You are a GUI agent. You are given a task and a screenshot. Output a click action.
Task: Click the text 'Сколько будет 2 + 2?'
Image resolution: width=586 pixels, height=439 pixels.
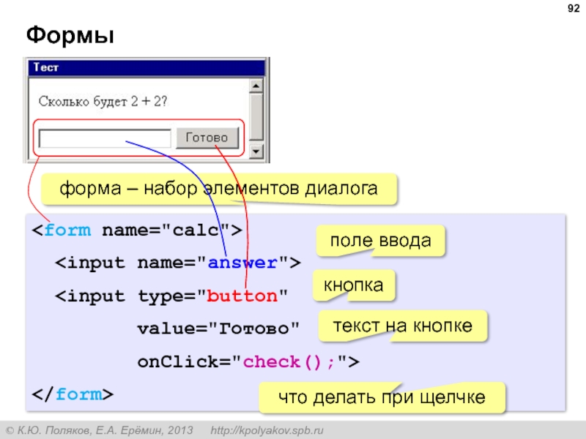[x=103, y=101]
